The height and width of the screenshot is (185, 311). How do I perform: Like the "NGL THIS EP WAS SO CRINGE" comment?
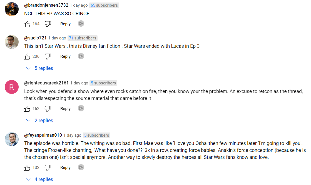[27, 24]
